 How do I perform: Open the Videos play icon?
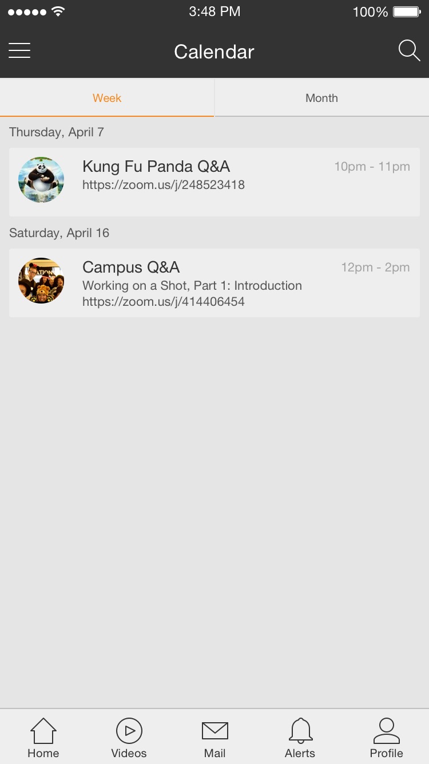pos(129,731)
